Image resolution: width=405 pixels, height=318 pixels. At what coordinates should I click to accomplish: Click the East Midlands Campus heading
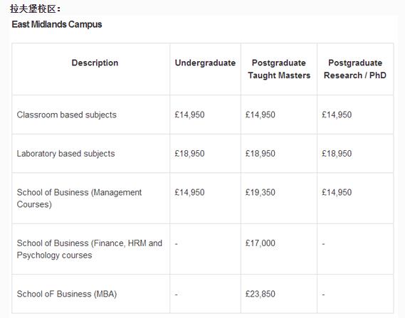pyautogui.click(x=57, y=24)
